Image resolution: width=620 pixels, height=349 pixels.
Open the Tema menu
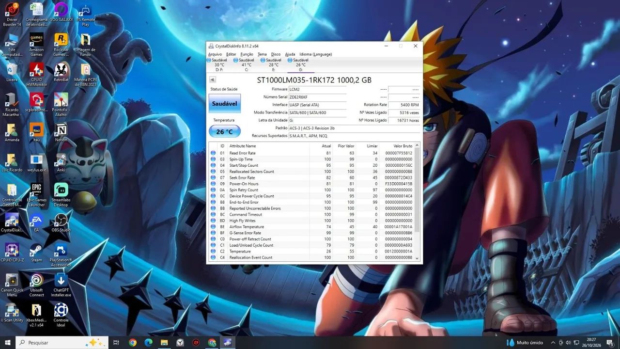point(262,54)
